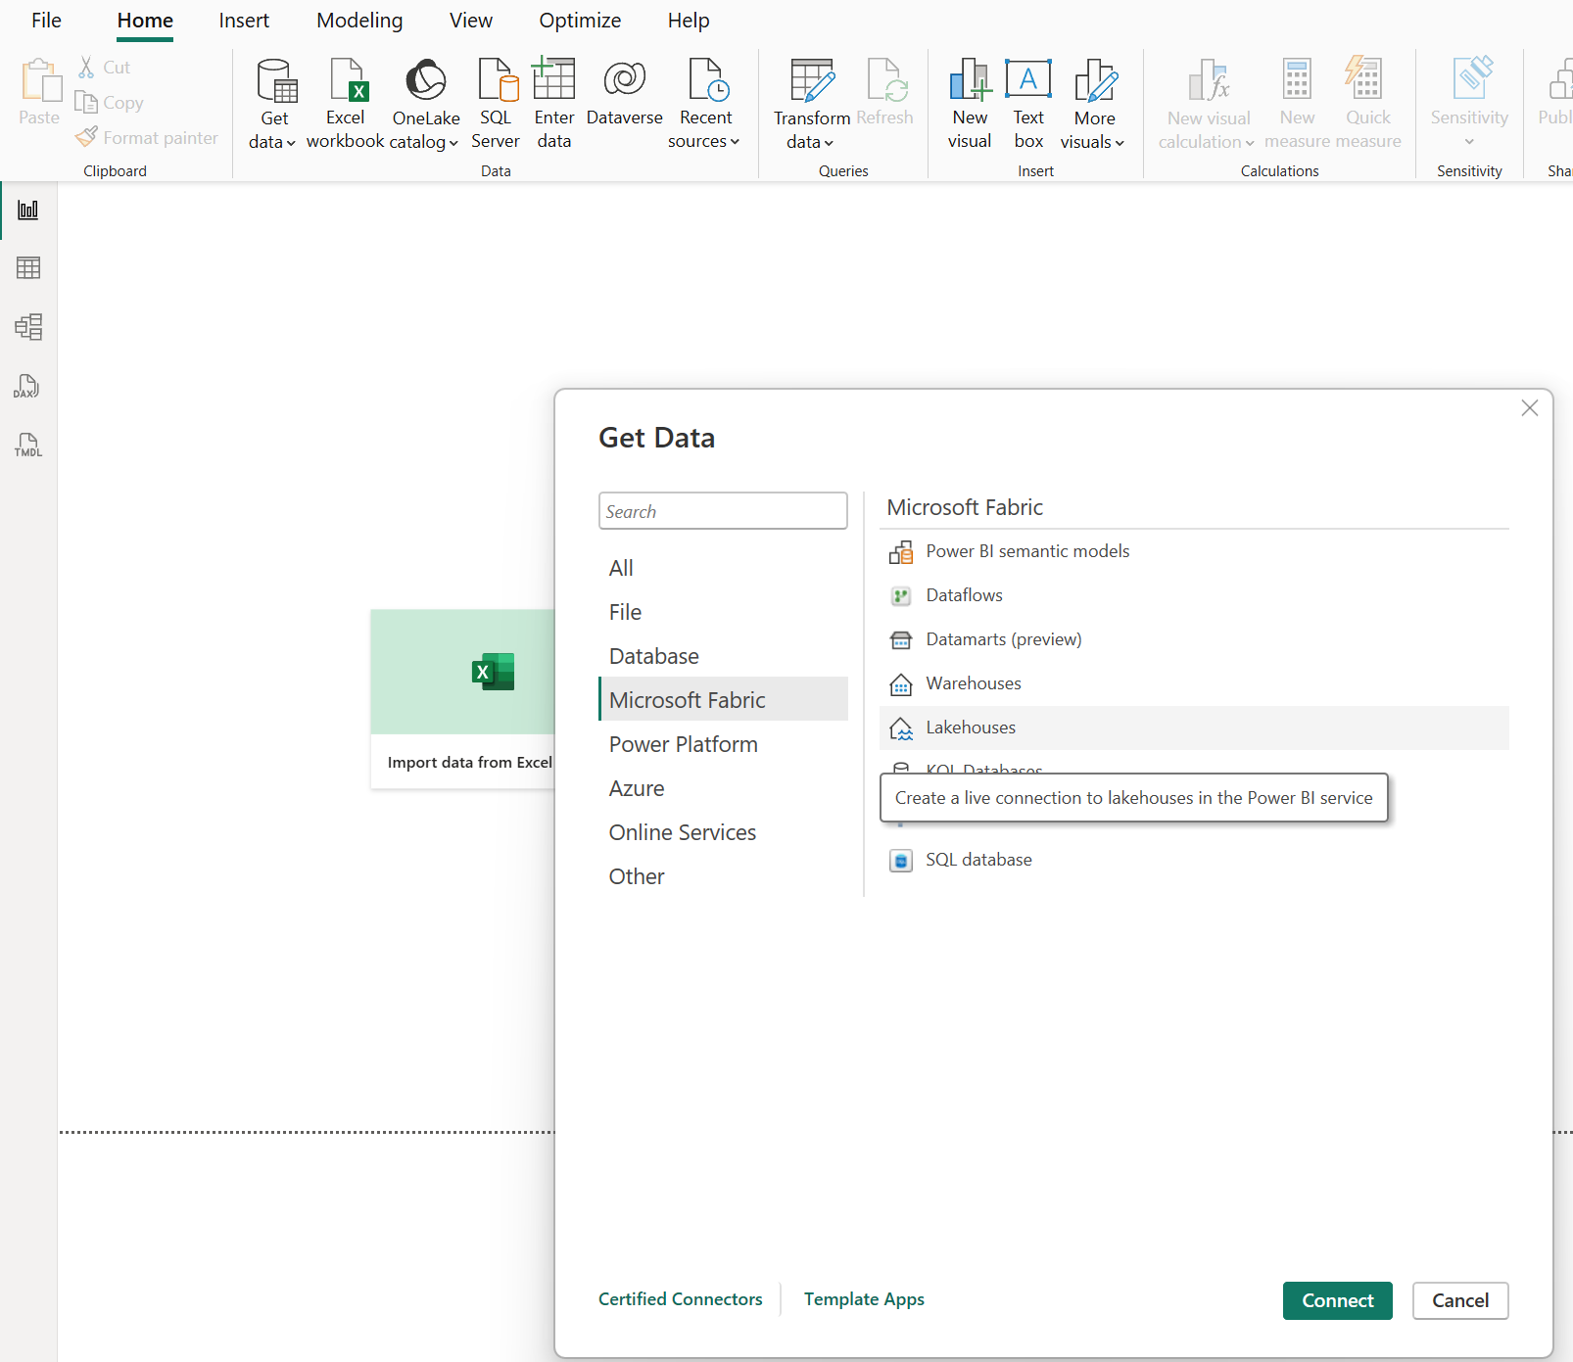Open Model view from left sidebar
This screenshot has height=1362, width=1573.
28,327
